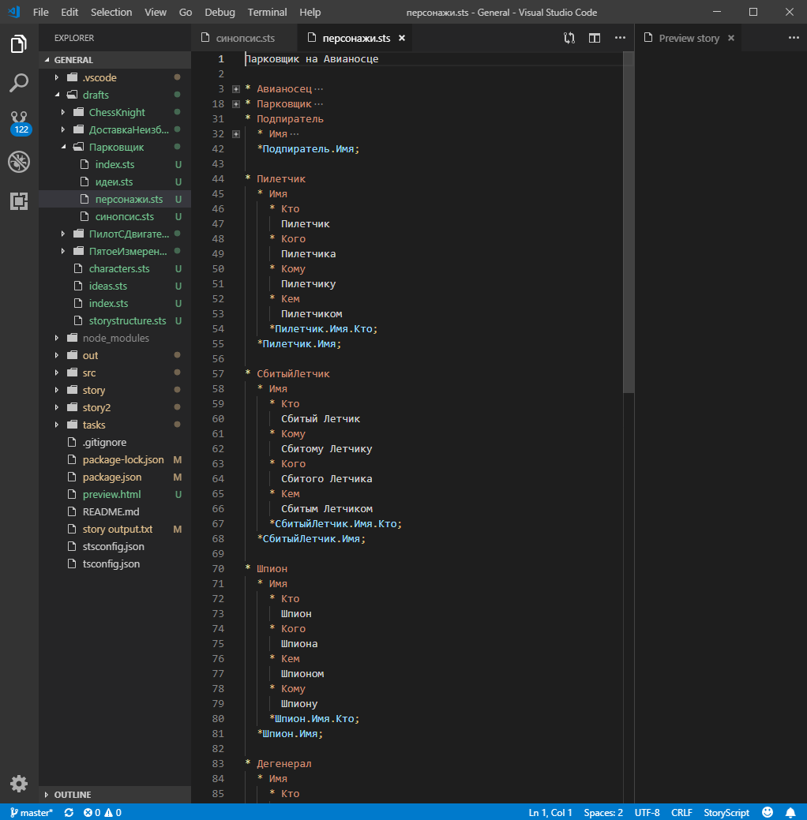
Task: Expand the folded Имя region on line 32
Action: click(x=236, y=134)
